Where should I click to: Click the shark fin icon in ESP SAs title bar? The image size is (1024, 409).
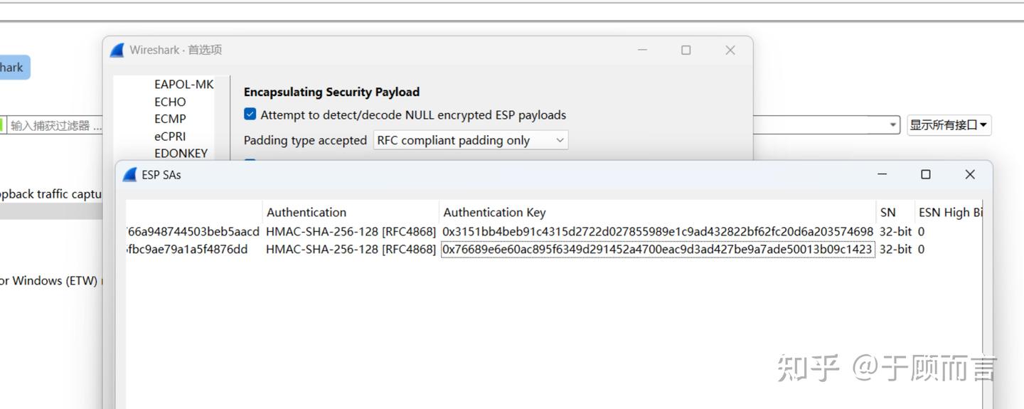[129, 175]
